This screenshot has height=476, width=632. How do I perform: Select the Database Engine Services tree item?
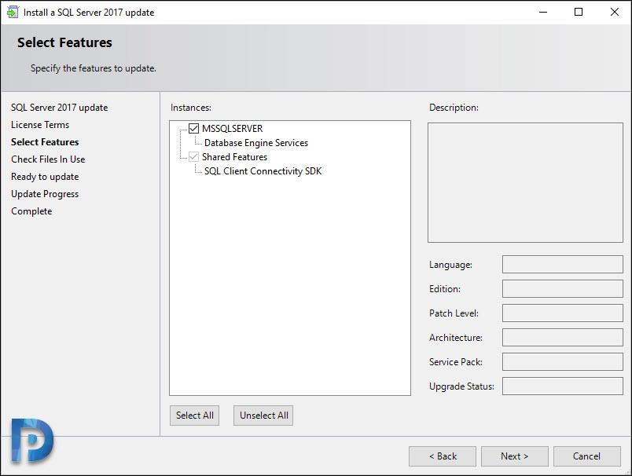256,143
